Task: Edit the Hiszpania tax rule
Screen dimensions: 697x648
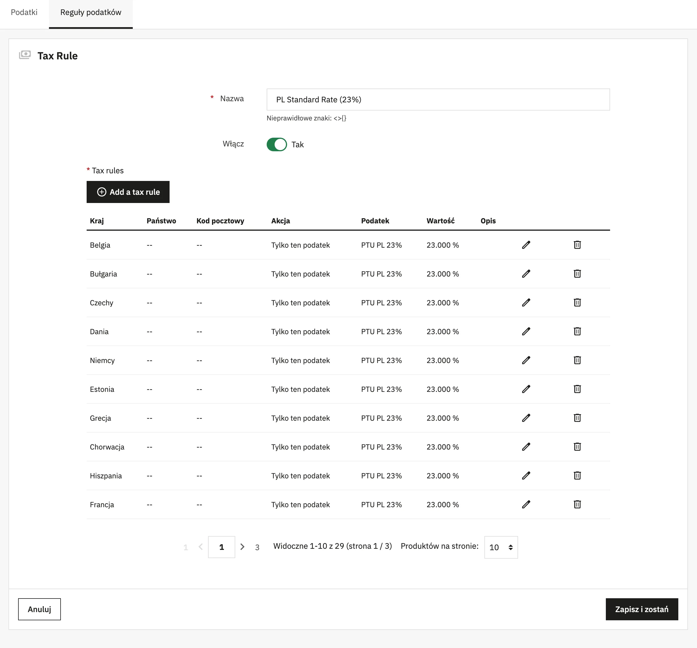Action: (526, 476)
